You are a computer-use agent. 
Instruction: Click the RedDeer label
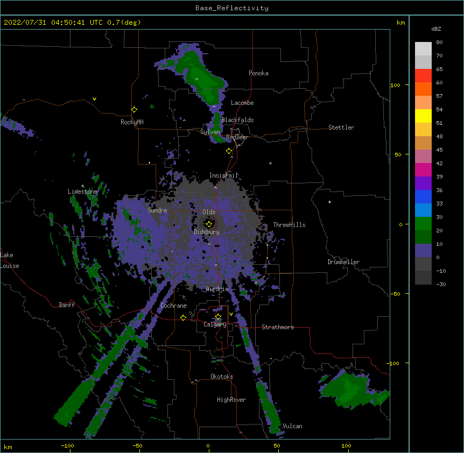point(237,137)
